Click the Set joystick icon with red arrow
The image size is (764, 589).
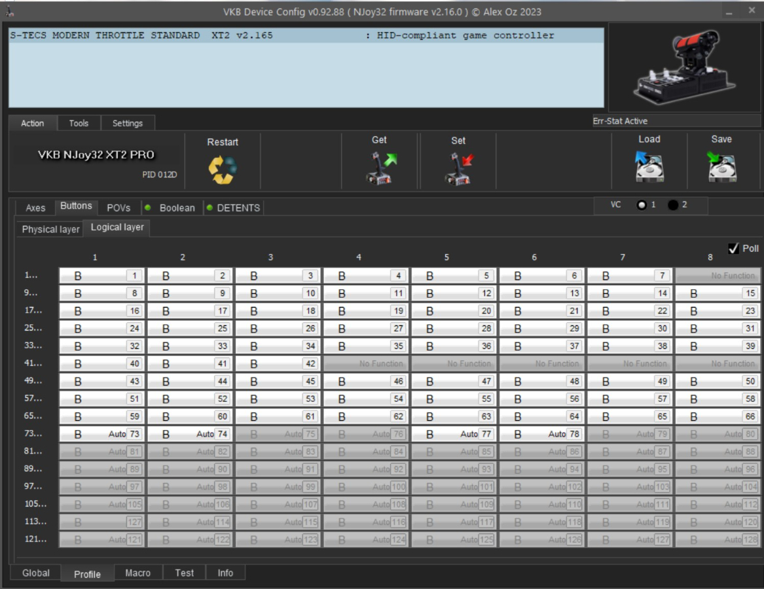[459, 169]
